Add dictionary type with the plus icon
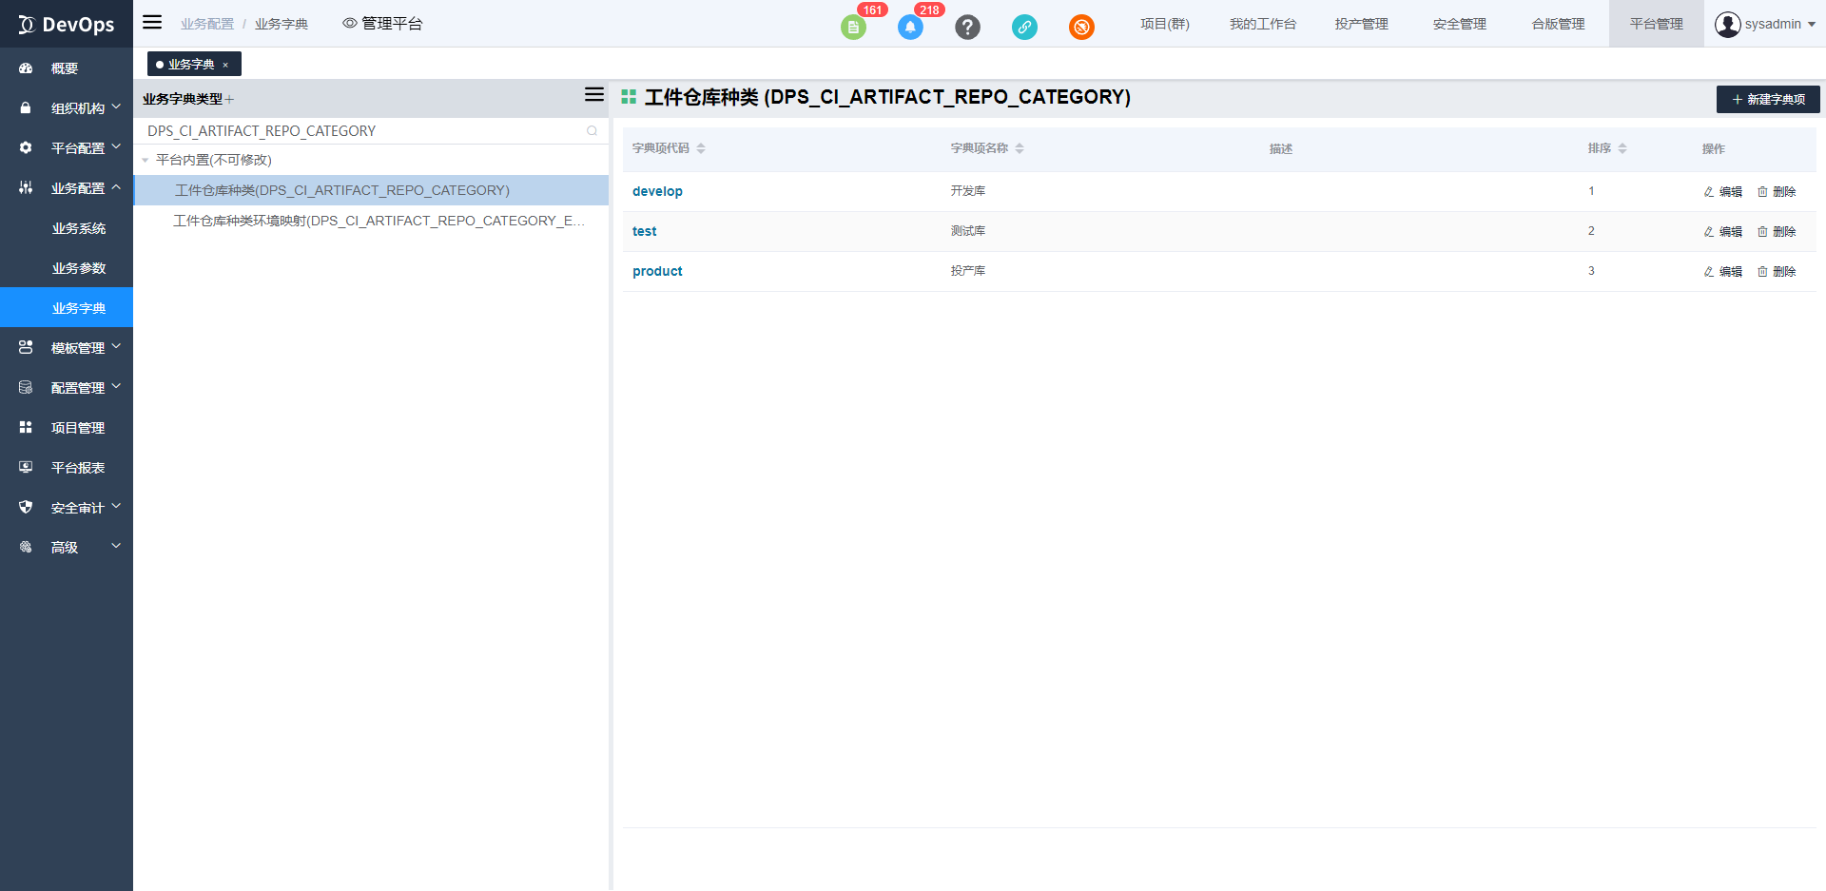Viewport: 1826px width, 891px height. [230, 99]
